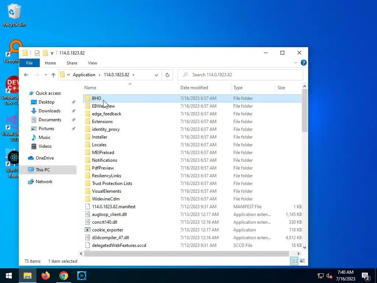Click the pin icon beside Desktop
377x283 pixels.
(x=74, y=102)
